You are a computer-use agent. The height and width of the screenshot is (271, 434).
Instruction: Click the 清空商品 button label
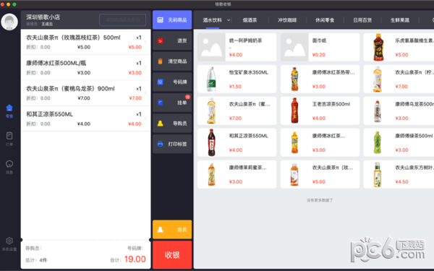point(177,61)
